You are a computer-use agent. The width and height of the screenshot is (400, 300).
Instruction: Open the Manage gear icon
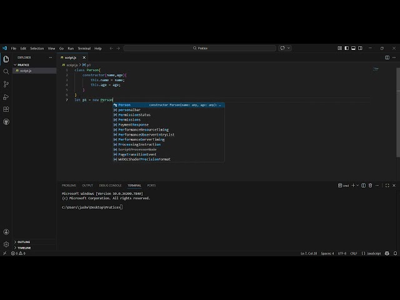click(6, 244)
